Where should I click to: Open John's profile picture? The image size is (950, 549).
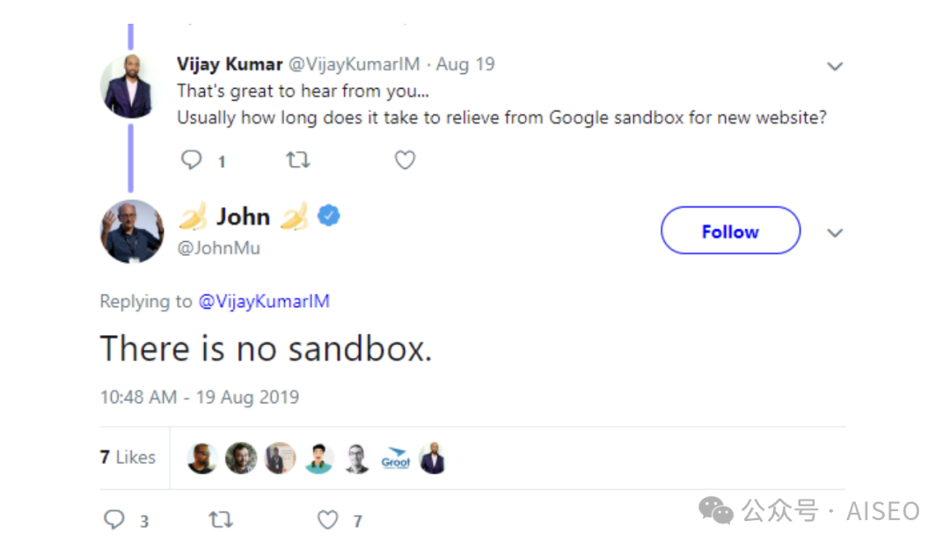point(132,231)
